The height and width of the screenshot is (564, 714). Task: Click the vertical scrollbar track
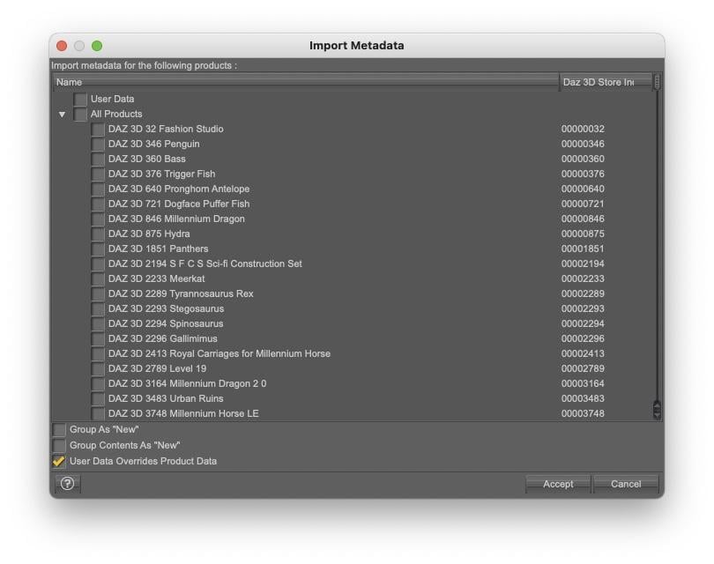coord(657,264)
